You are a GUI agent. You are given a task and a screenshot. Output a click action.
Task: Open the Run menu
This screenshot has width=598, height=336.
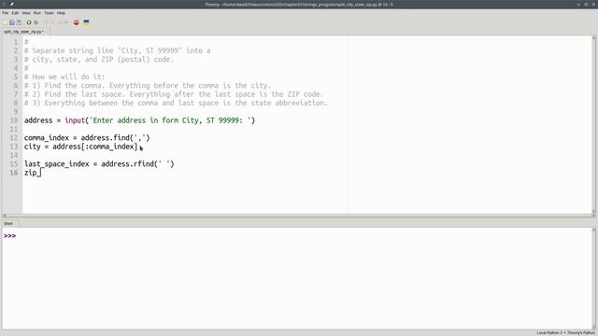point(37,13)
